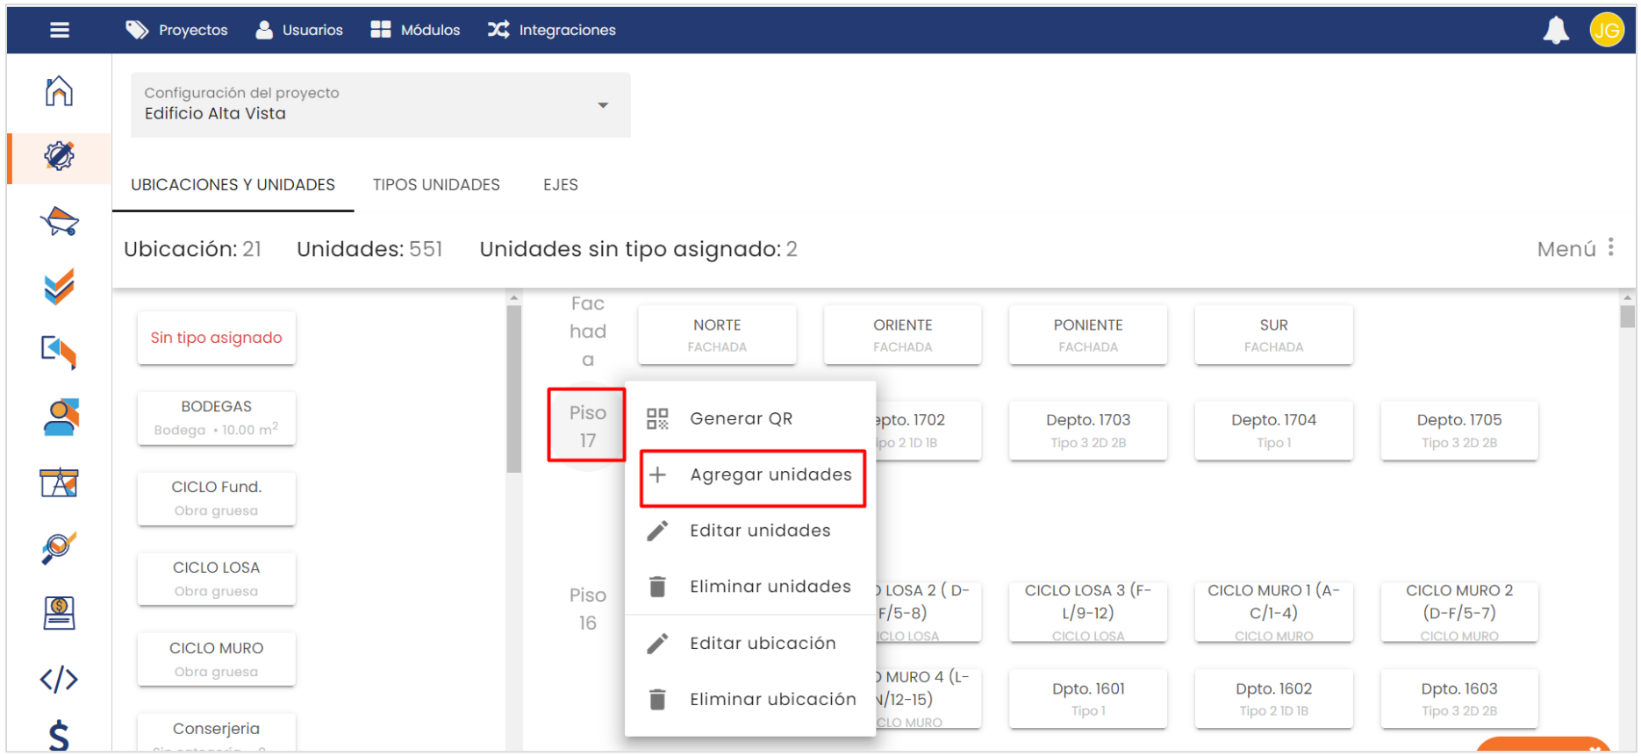Image resolution: width=1641 pixels, height=756 pixels.
Task: Open the code brackets icon in sidebar
Action: (x=59, y=679)
